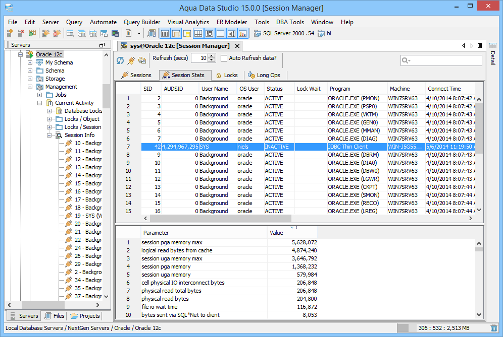The image size is (503, 337).
Task: Click the script scroll toolbar icon
Action: (x=151, y=33)
